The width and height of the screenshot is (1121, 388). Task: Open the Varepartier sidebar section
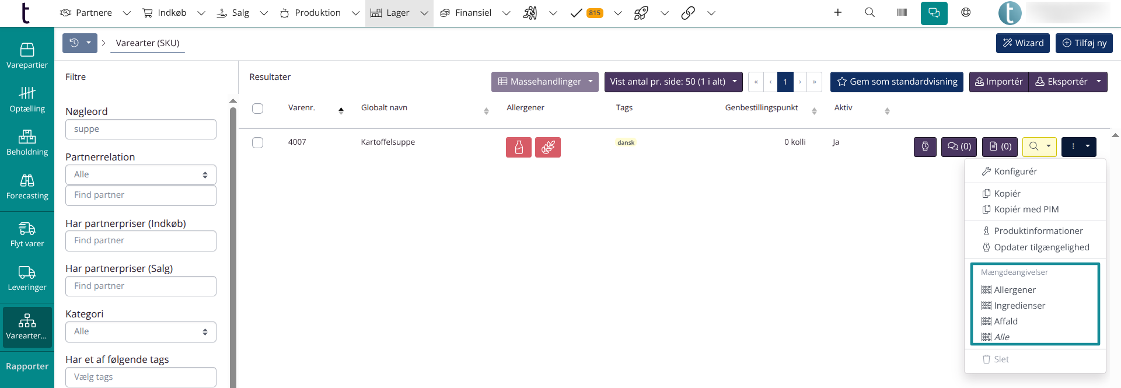27,56
